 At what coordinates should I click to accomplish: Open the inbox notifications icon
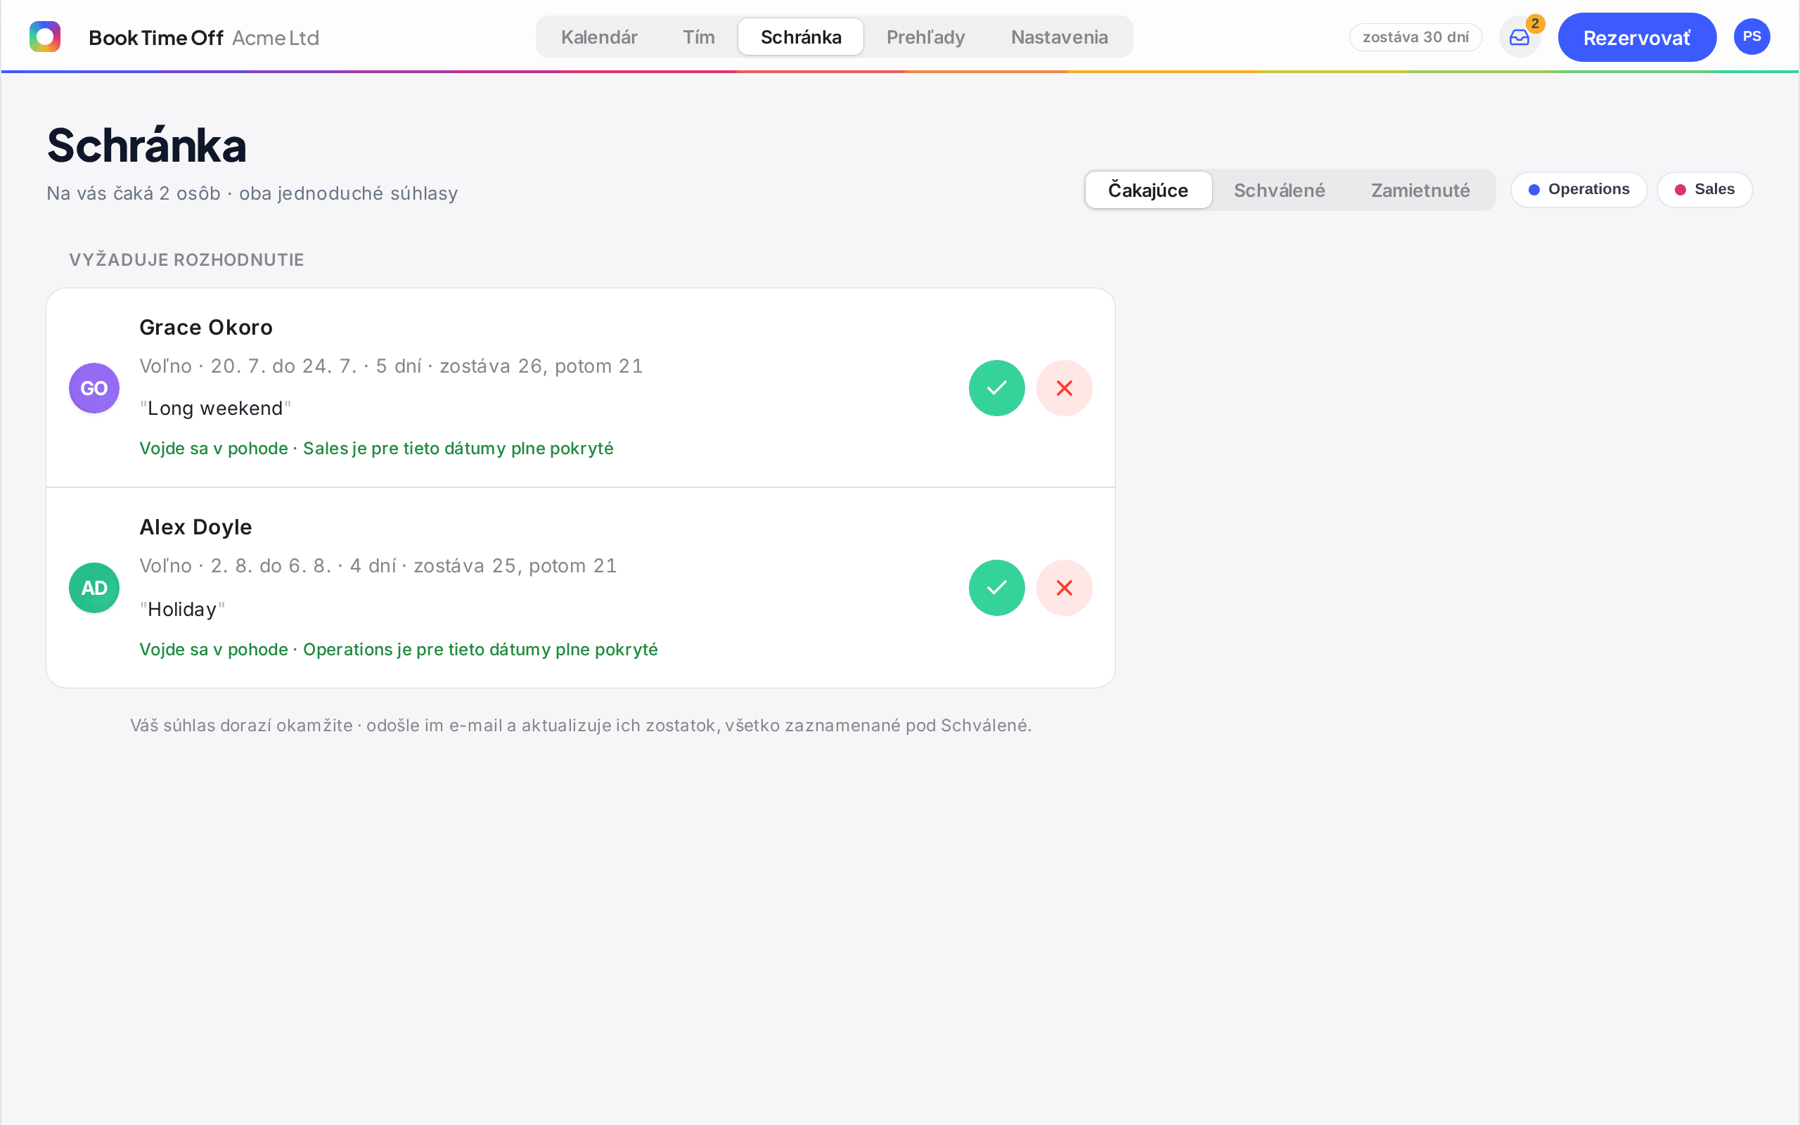[1519, 37]
